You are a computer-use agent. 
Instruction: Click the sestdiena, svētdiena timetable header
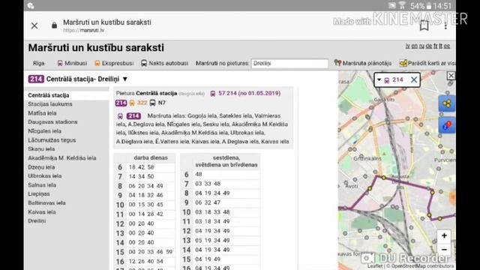click(x=226, y=161)
